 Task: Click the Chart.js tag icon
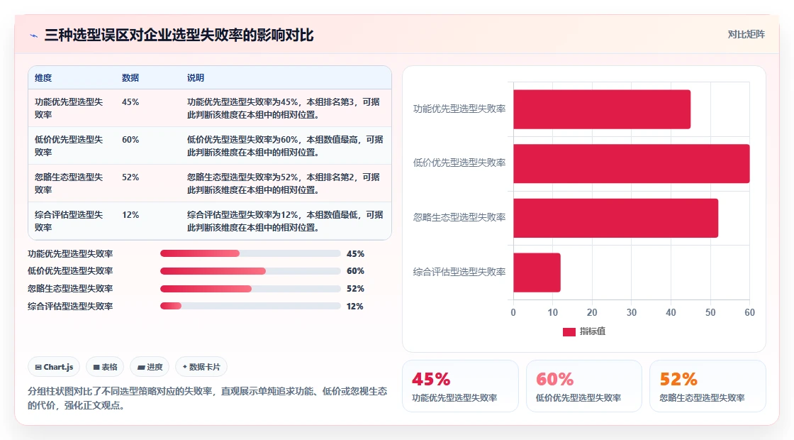tap(38, 367)
